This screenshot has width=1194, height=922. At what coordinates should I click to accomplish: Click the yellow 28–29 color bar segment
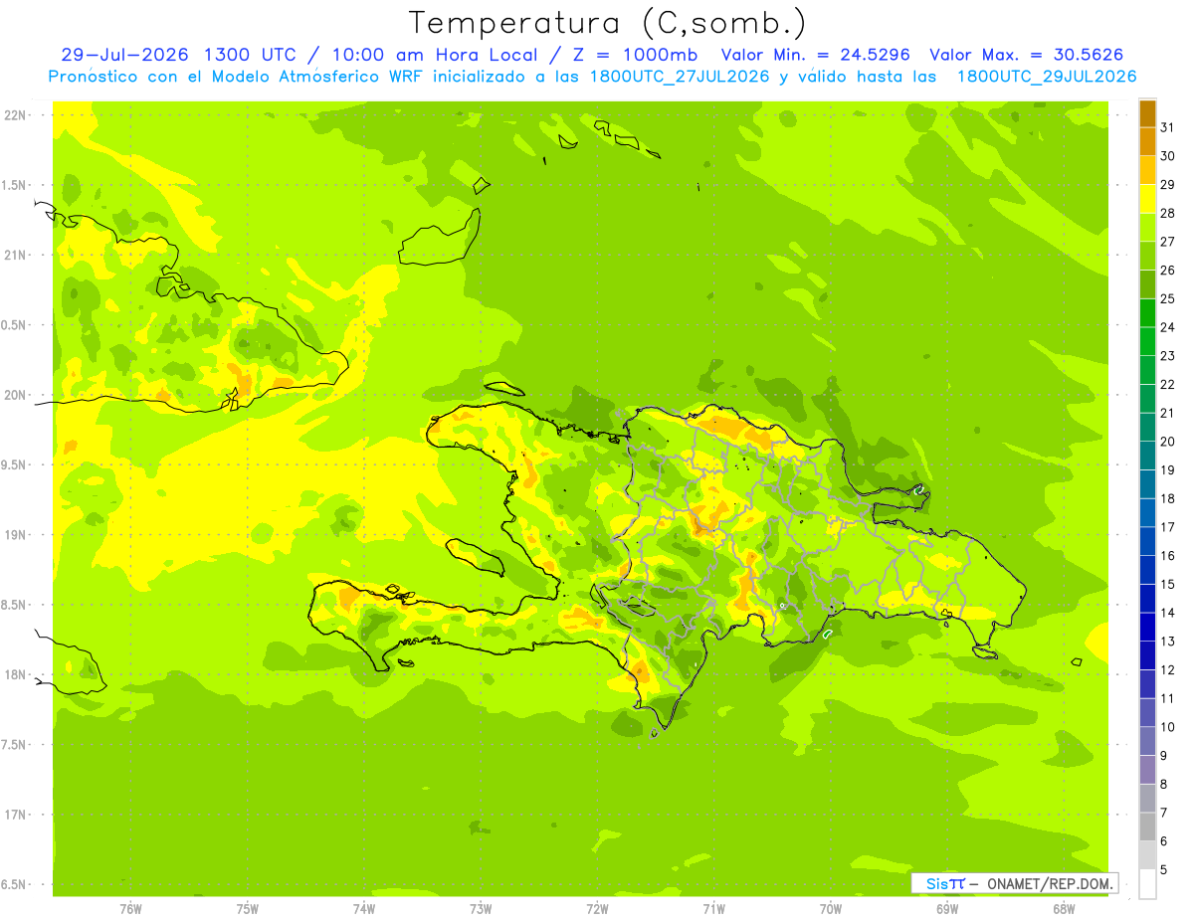1147,199
